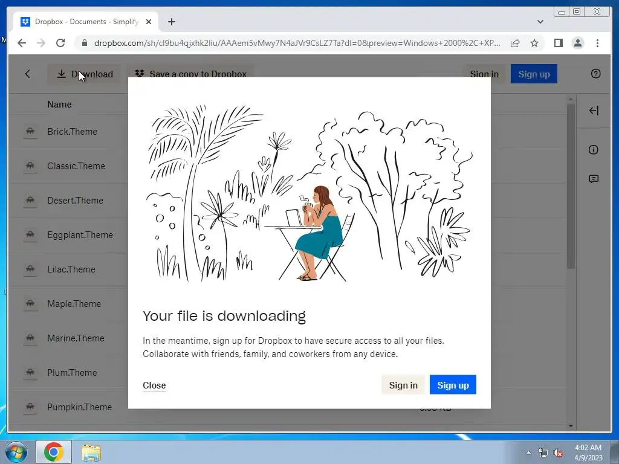Click the file icon beside Classic.Theme
Screen dimensions: 619x464
pyautogui.click(x=30, y=166)
